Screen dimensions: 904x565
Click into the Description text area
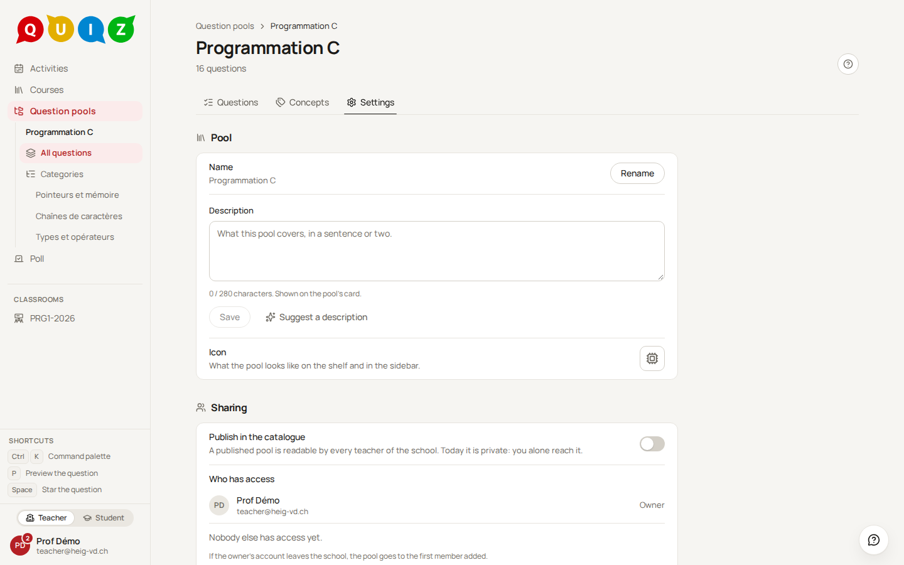tap(437, 251)
